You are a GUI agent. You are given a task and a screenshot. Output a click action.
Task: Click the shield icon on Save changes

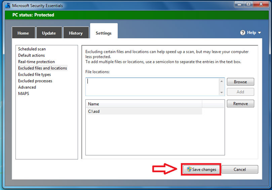click(x=189, y=169)
